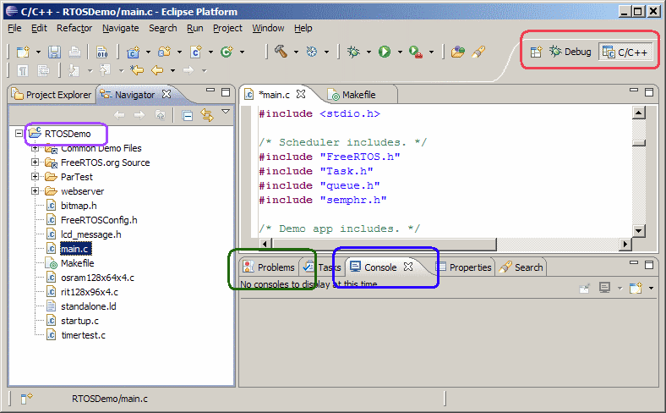
Task: Switch to the Debug perspective
Action: coord(570,52)
